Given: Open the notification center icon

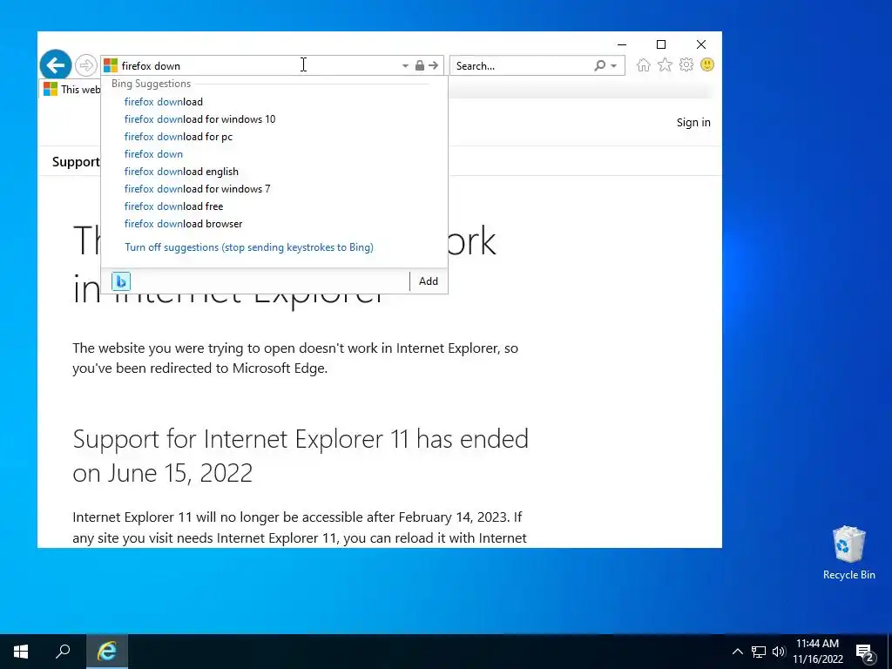Looking at the screenshot, I should (x=865, y=653).
